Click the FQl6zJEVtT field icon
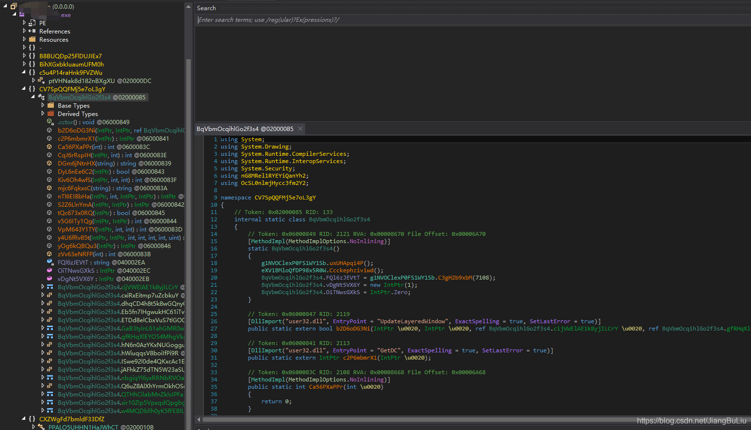 (x=49, y=262)
